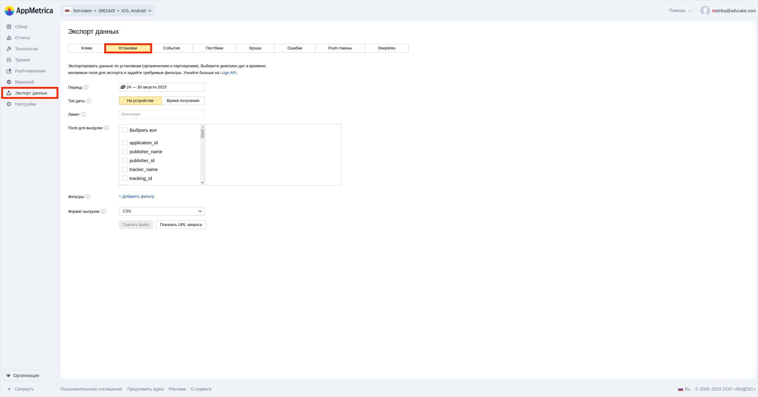758x397 pixels.
Task: Check the tracker_name field
Action: 125,169
